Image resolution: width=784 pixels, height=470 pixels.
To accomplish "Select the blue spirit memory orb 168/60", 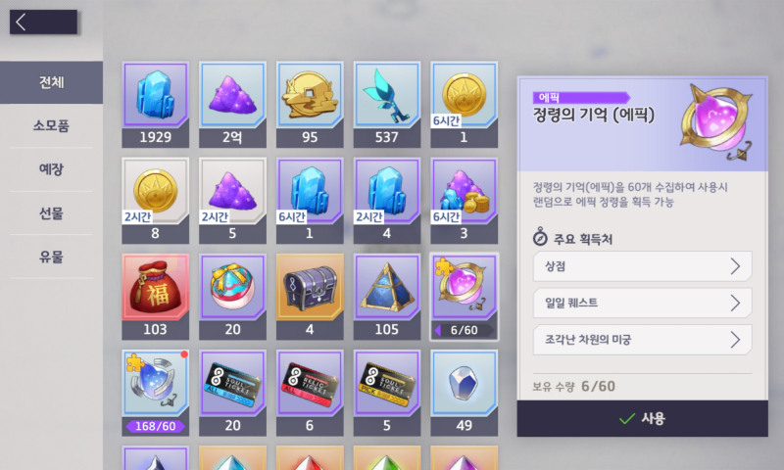I will [156, 393].
